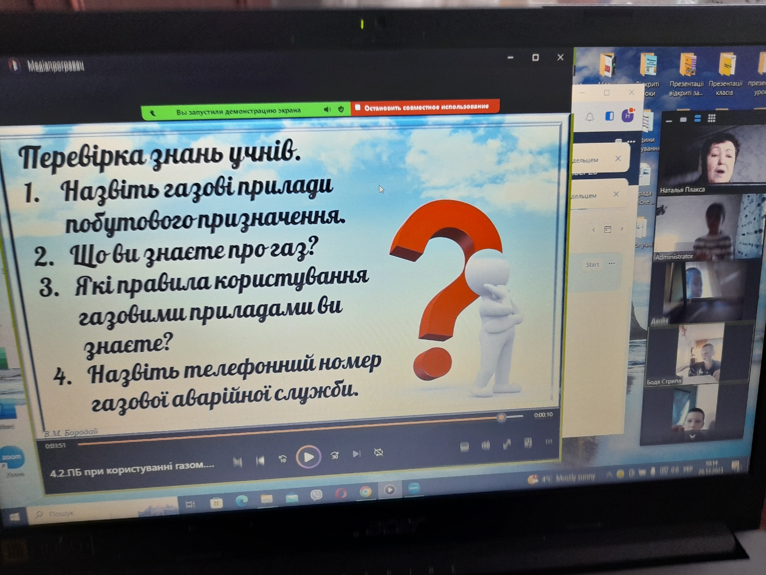Image resolution: width=766 pixels, height=575 pixels.
Task: Switch video panel to thumbnail strip view
Action: click(x=698, y=118)
